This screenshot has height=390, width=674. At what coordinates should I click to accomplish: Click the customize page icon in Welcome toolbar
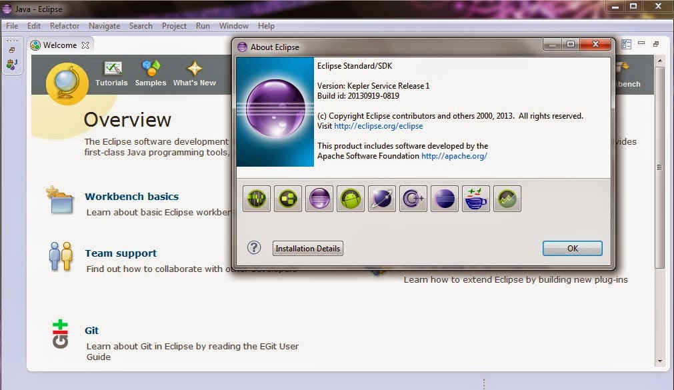[626, 44]
